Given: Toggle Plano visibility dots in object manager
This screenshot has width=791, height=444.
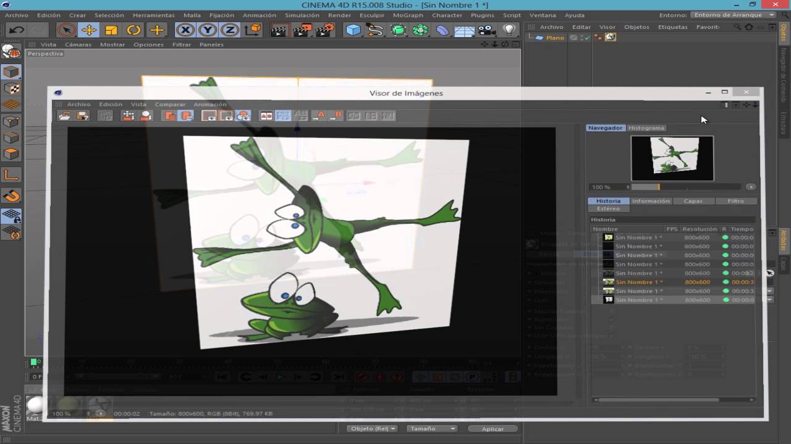Looking at the screenshot, I should click(582, 38).
